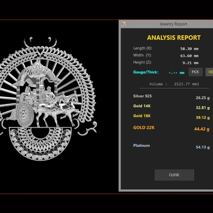Click the Length (X) measurement value

pos(189,49)
